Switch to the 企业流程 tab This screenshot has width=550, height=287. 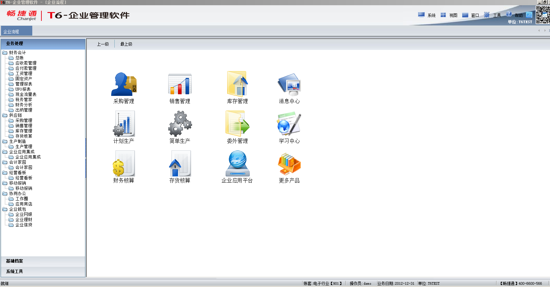point(17,31)
